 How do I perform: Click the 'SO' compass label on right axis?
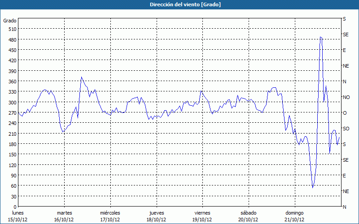(346, 129)
